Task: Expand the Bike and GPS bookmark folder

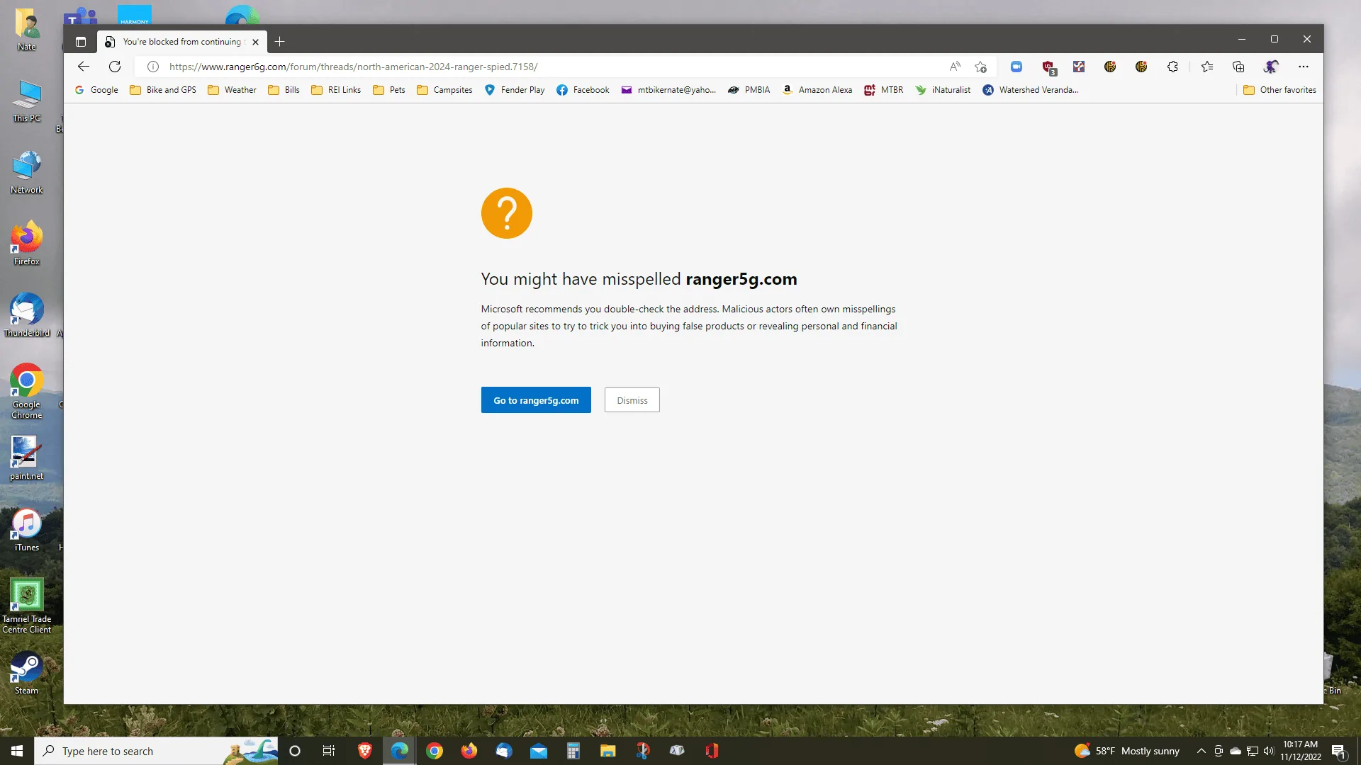Action: coord(163,90)
